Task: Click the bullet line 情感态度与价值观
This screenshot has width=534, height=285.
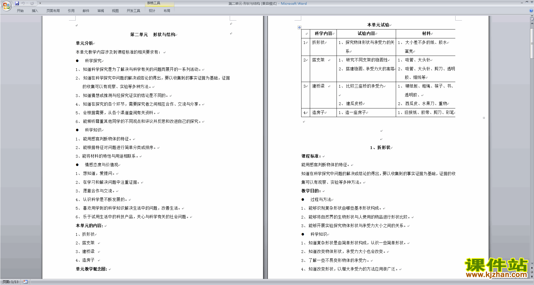Action: click(x=102, y=165)
